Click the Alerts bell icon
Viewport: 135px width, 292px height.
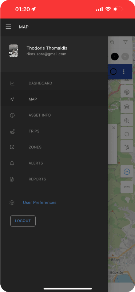tap(12, 163)
